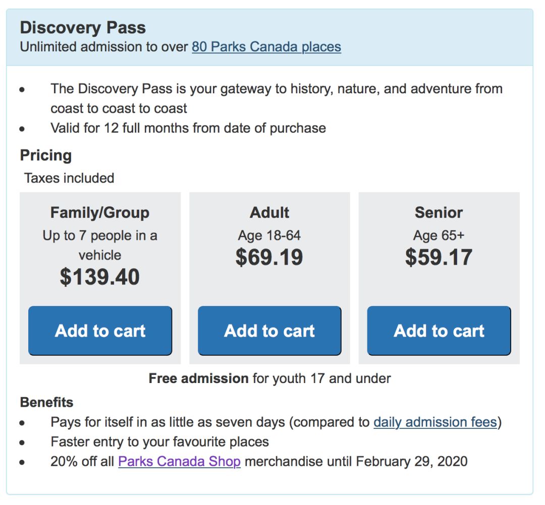Click the $69.19 Adult price
This screenshot has width=545, height=505.
click(269, 258)
